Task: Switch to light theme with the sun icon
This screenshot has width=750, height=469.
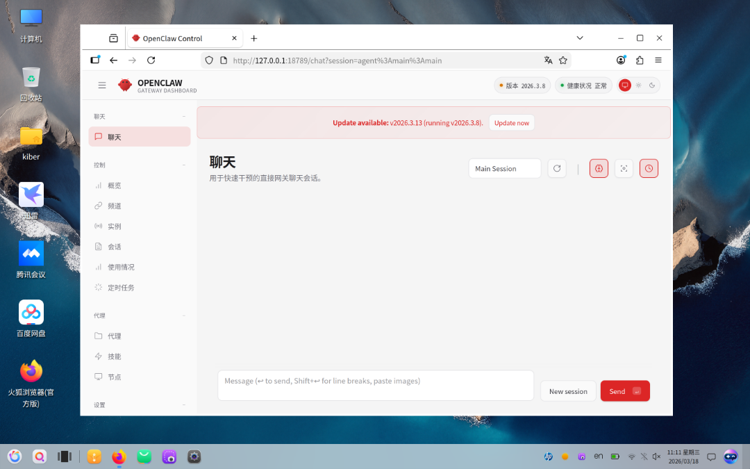Action: [x=638, y=85]
